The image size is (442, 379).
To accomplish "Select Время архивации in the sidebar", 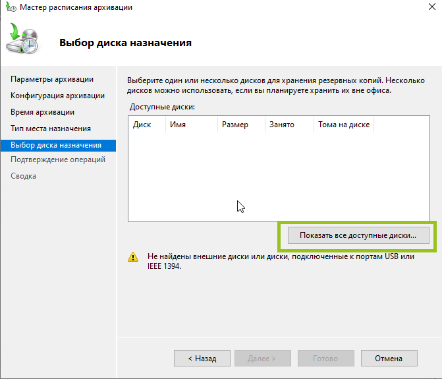I will point(43,112).
